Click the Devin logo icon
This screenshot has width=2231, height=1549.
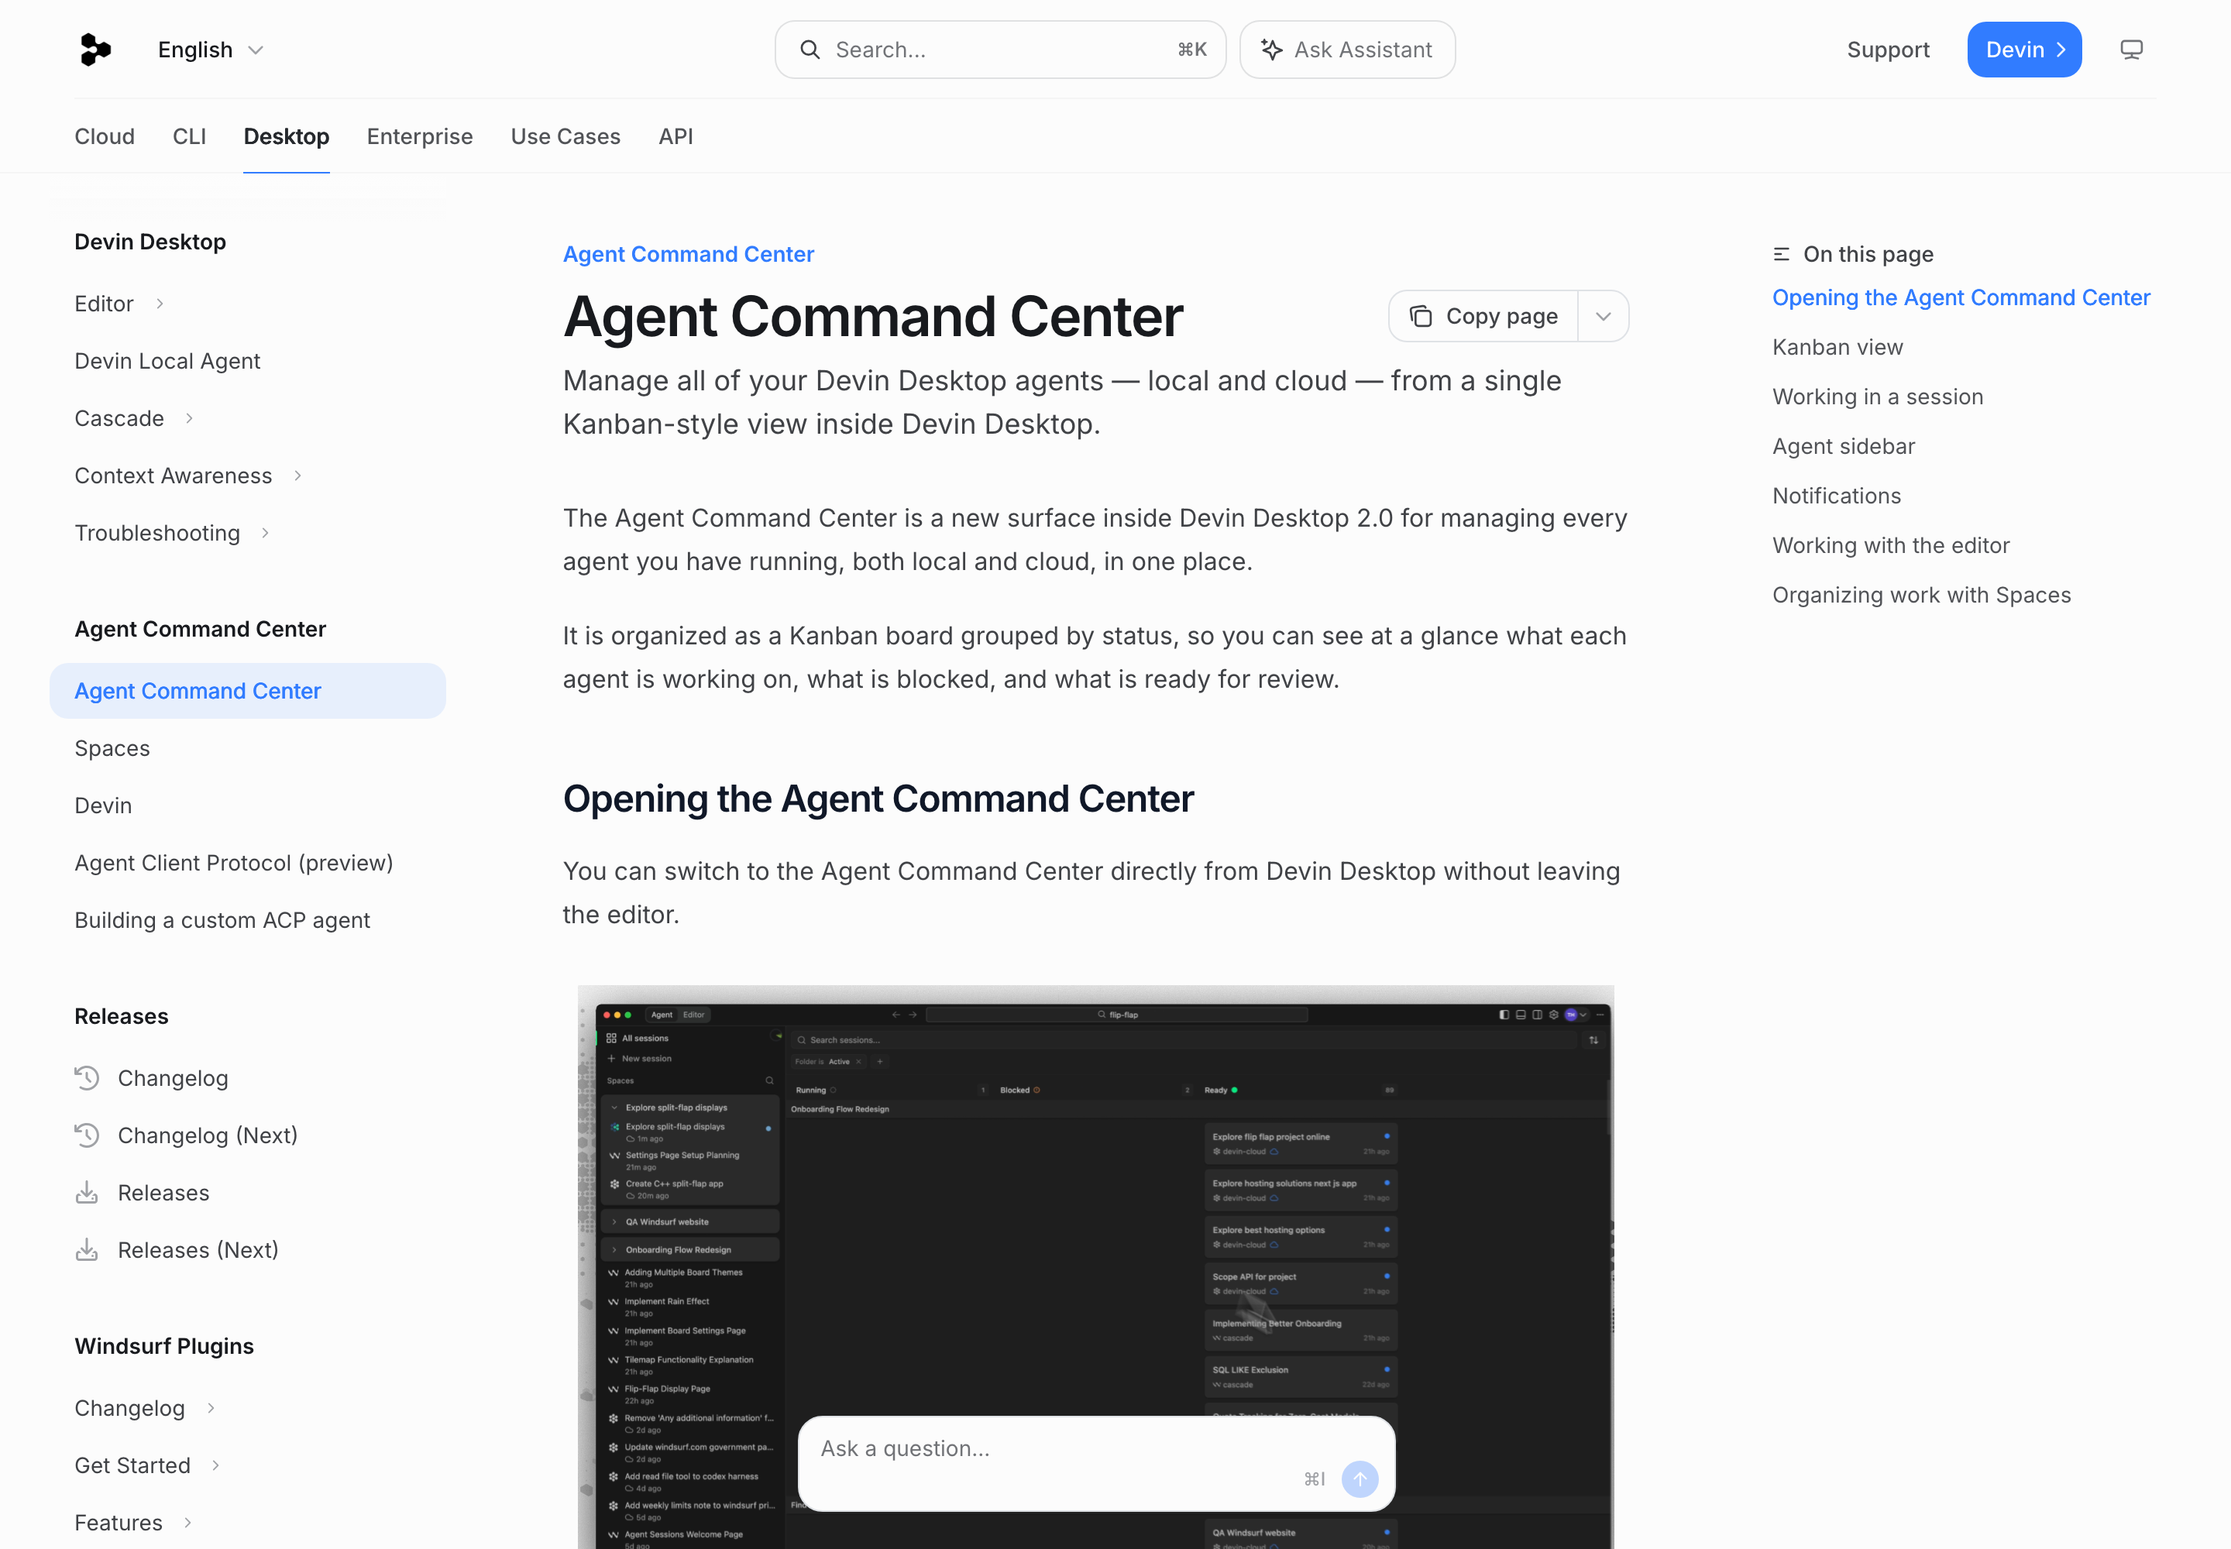pos(95,50)
